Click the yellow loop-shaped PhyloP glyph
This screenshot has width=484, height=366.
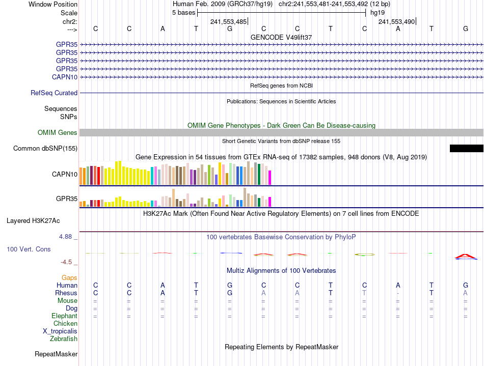click(365, 255)
